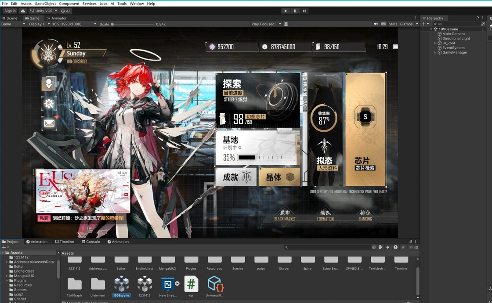Open Hierarchy search-by-type picker icon
Viewport: 492px width, 303px height.
tap(483, 24)
